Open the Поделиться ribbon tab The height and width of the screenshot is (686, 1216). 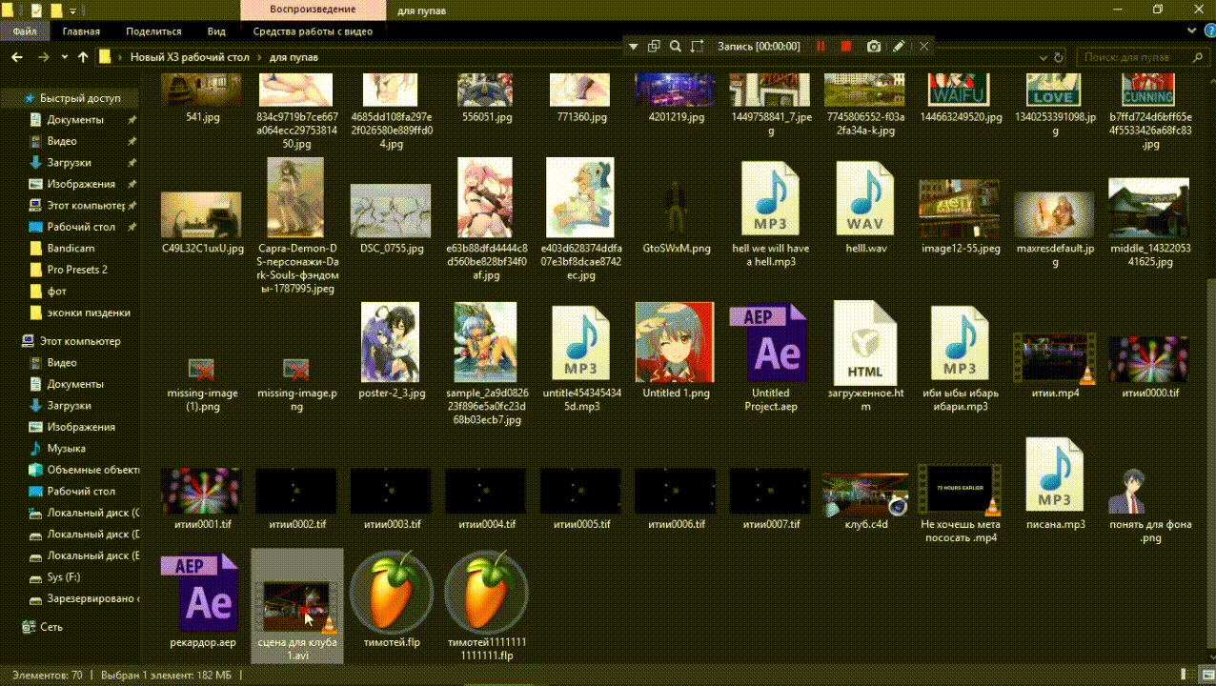click(153, 31)
